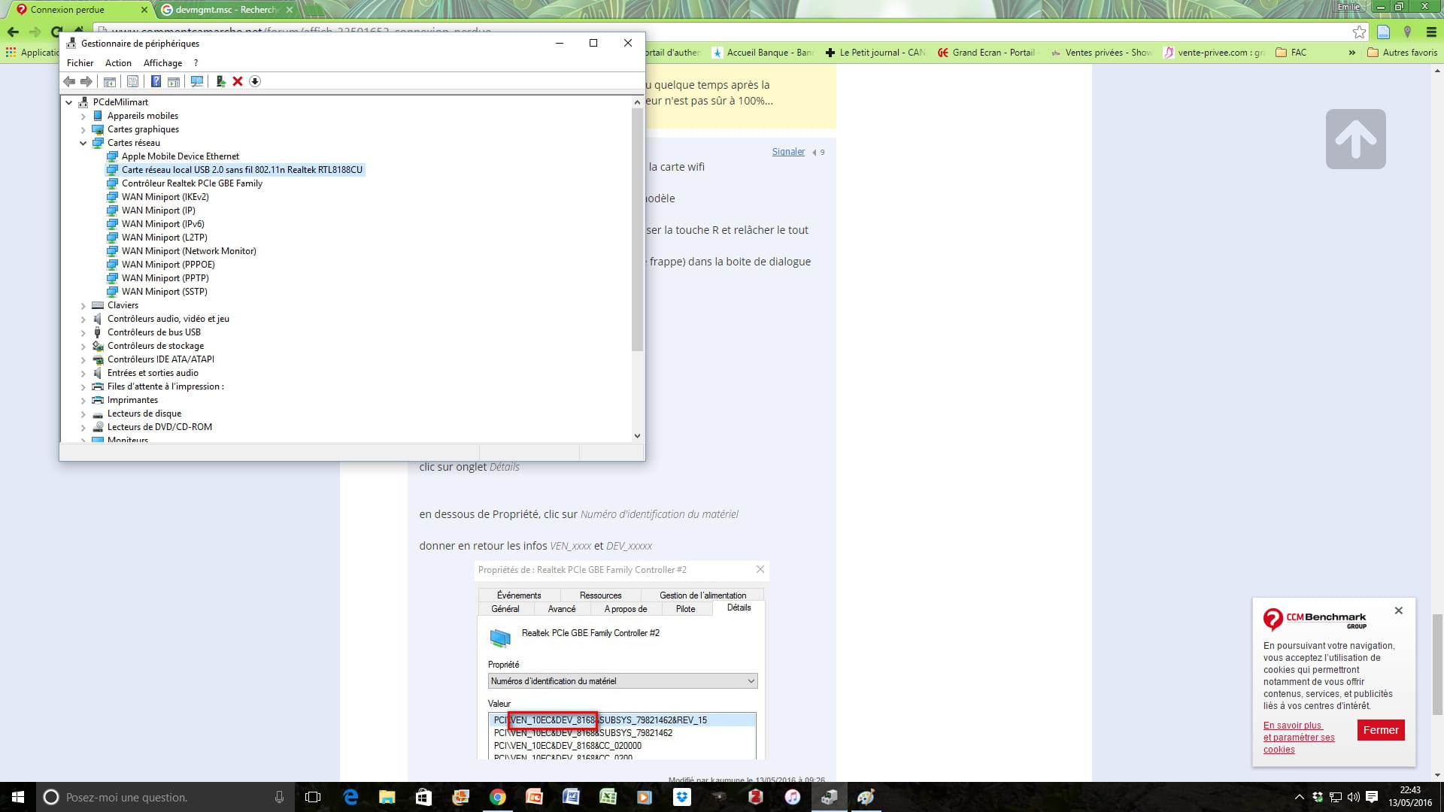Viewport: 1444px width, 812px height.
Task: Open Dropbox from the taskbar
Action: [682, 797]
